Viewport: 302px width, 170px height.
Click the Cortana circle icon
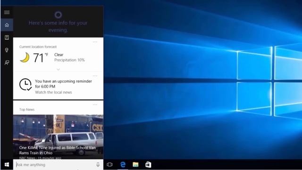tap(58, 15)
